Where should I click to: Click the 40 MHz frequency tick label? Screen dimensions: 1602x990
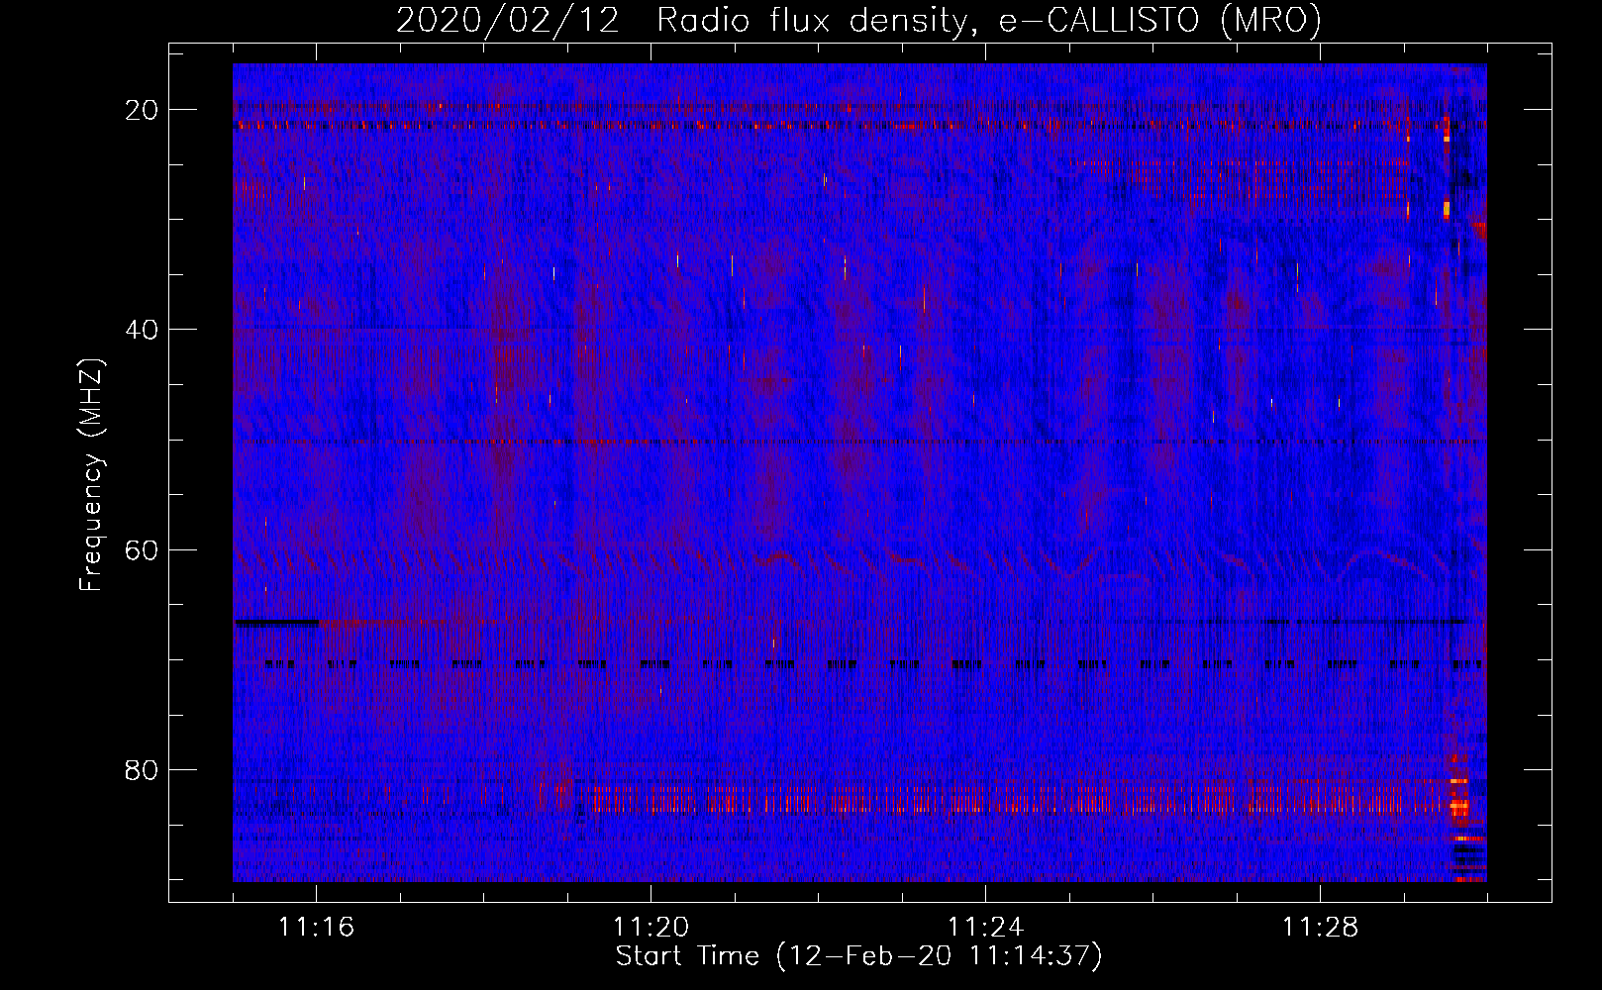point(142,330)
